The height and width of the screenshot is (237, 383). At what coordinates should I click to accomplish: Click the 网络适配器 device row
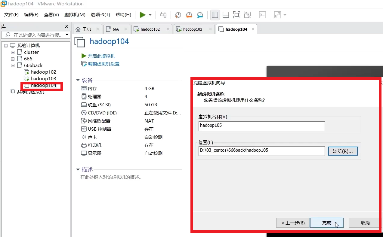pos(131,121)
